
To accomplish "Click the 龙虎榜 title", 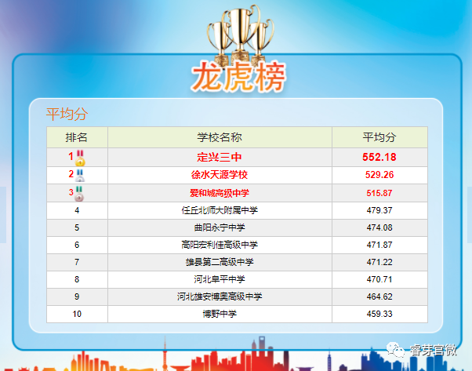I will click(238, 77).
